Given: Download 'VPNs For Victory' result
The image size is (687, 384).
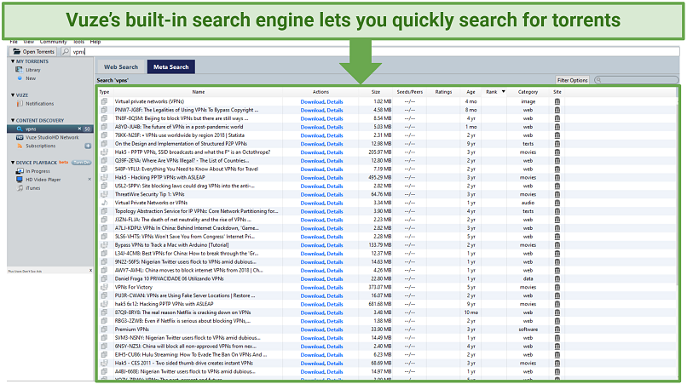Looking at the screenshot, I should 313,288.
